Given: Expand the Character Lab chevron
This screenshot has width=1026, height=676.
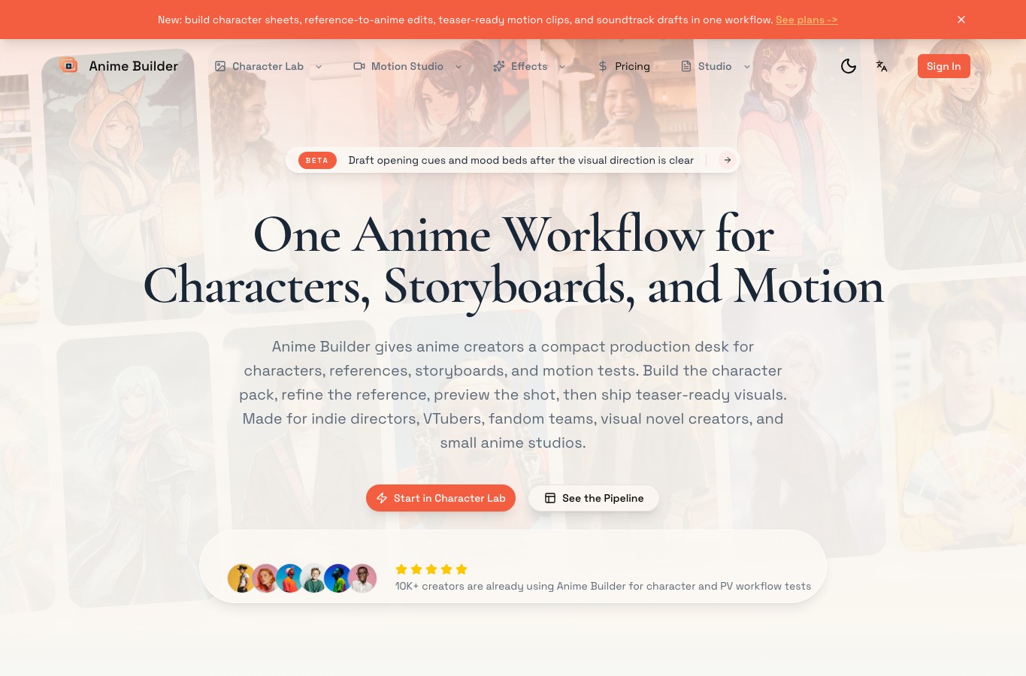Looking at the screenshot, I should tap(319, 66).
